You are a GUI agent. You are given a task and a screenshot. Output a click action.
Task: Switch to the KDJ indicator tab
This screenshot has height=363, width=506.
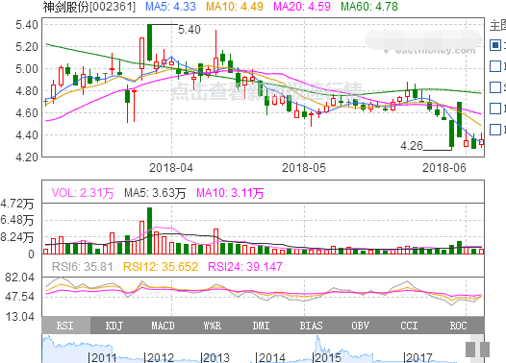114,326
